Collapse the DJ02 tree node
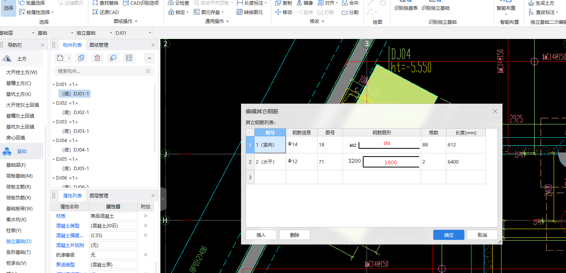This screenshot has height=273, width=566. [x=53, y=103]
